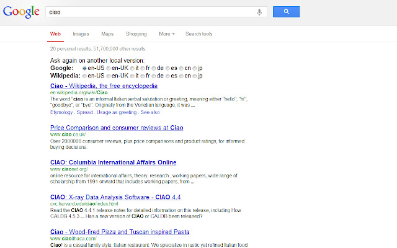
Task: Open the Images tab
Action: coord(81,34)
